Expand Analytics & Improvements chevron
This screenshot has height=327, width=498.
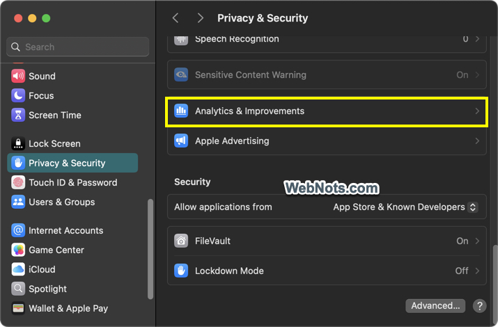(477, 111)
